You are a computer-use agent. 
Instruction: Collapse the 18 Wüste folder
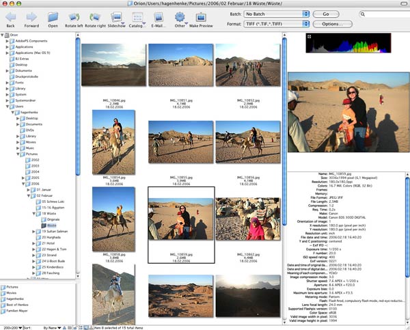[33, 214]
